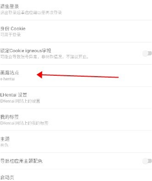Click the red arrowhead next to 画廊站点
Viewport: 152px width, 181px height.
pyautogui.click(x=40, y=75)
